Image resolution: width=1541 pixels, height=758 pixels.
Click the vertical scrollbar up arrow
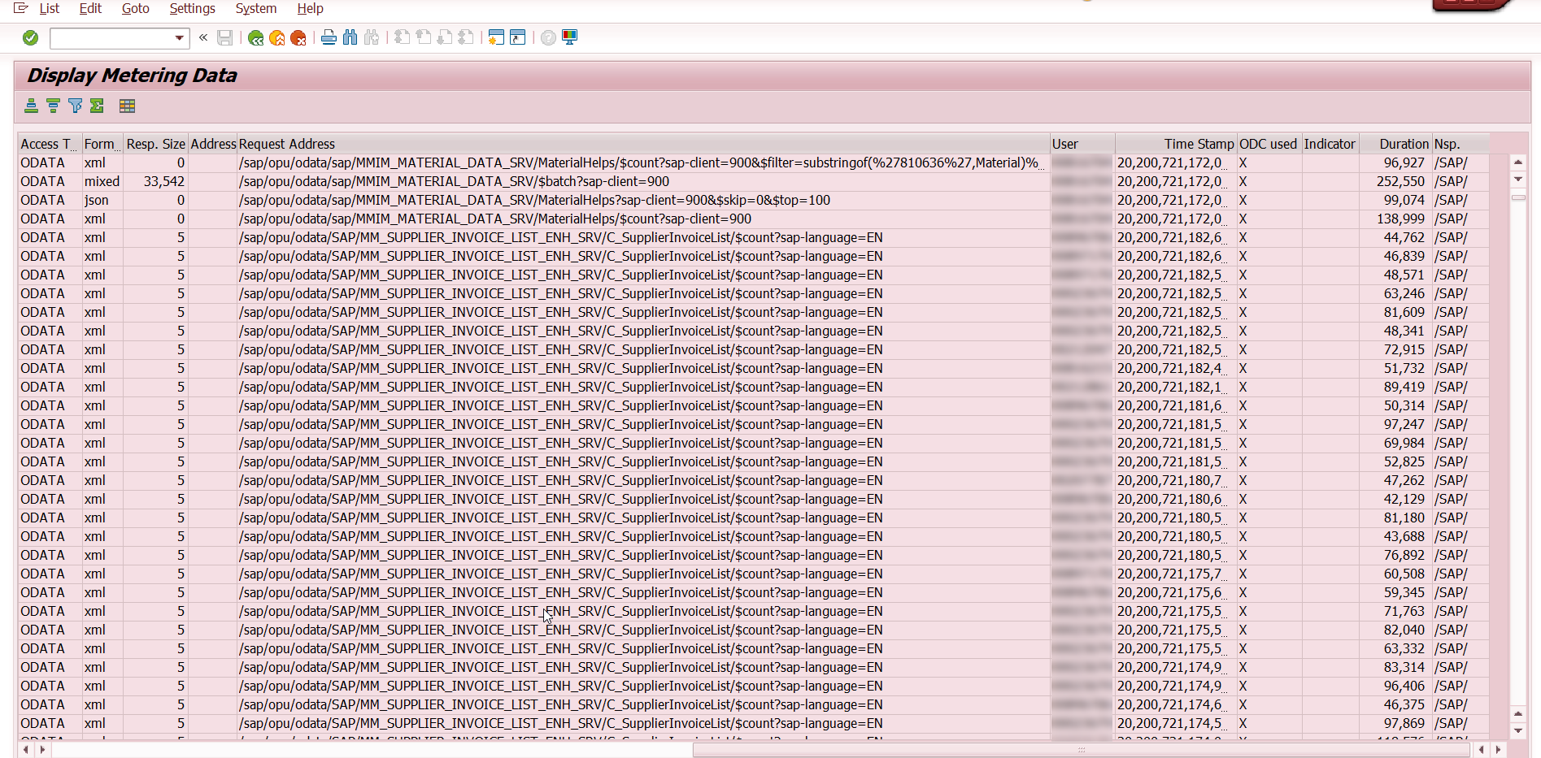pos(1517,162)
